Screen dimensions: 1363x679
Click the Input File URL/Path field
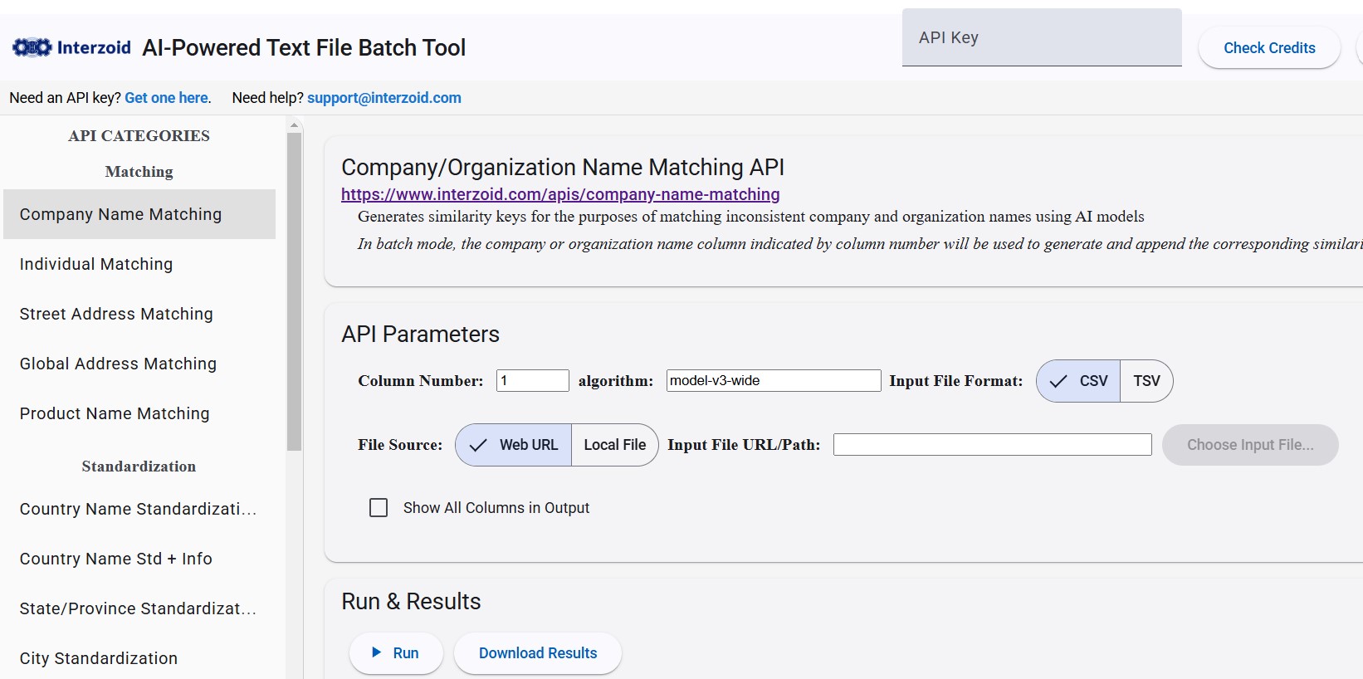tap(993, 444)
